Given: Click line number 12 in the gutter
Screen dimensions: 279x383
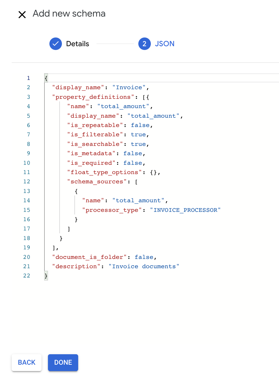Looking at the screenshot, I should tap(27, 182).
